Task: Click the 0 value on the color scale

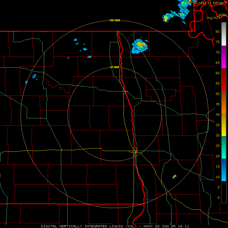Action: (219, 198)
